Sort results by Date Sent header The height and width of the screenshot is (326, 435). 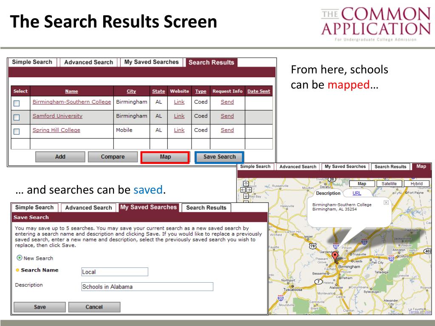click(259, 91)
